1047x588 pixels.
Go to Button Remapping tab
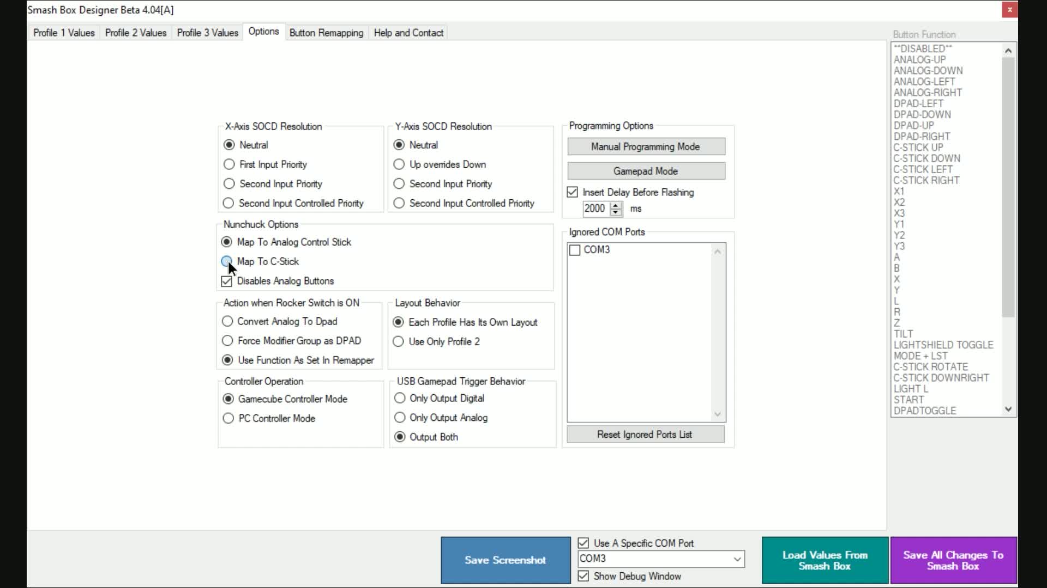326,33
